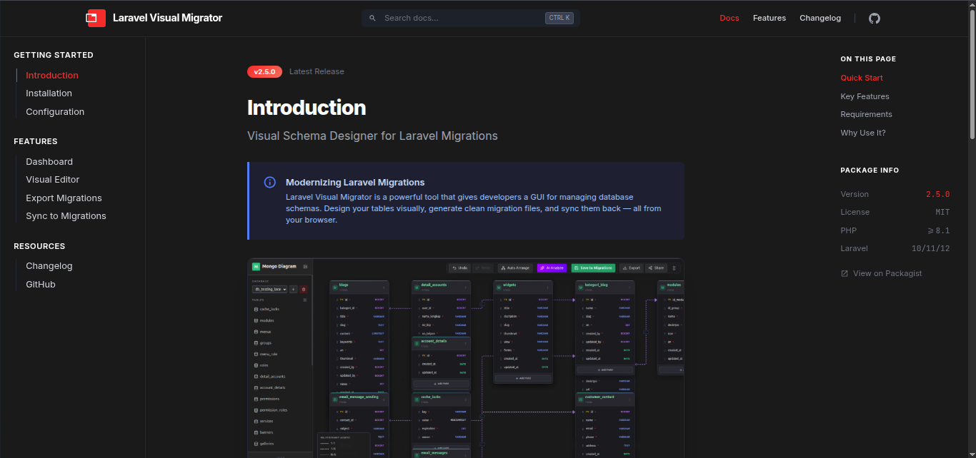Click the Modernizing Laravel Migrations callout heading
976x458 pixels.
click(x=355, y=182)
